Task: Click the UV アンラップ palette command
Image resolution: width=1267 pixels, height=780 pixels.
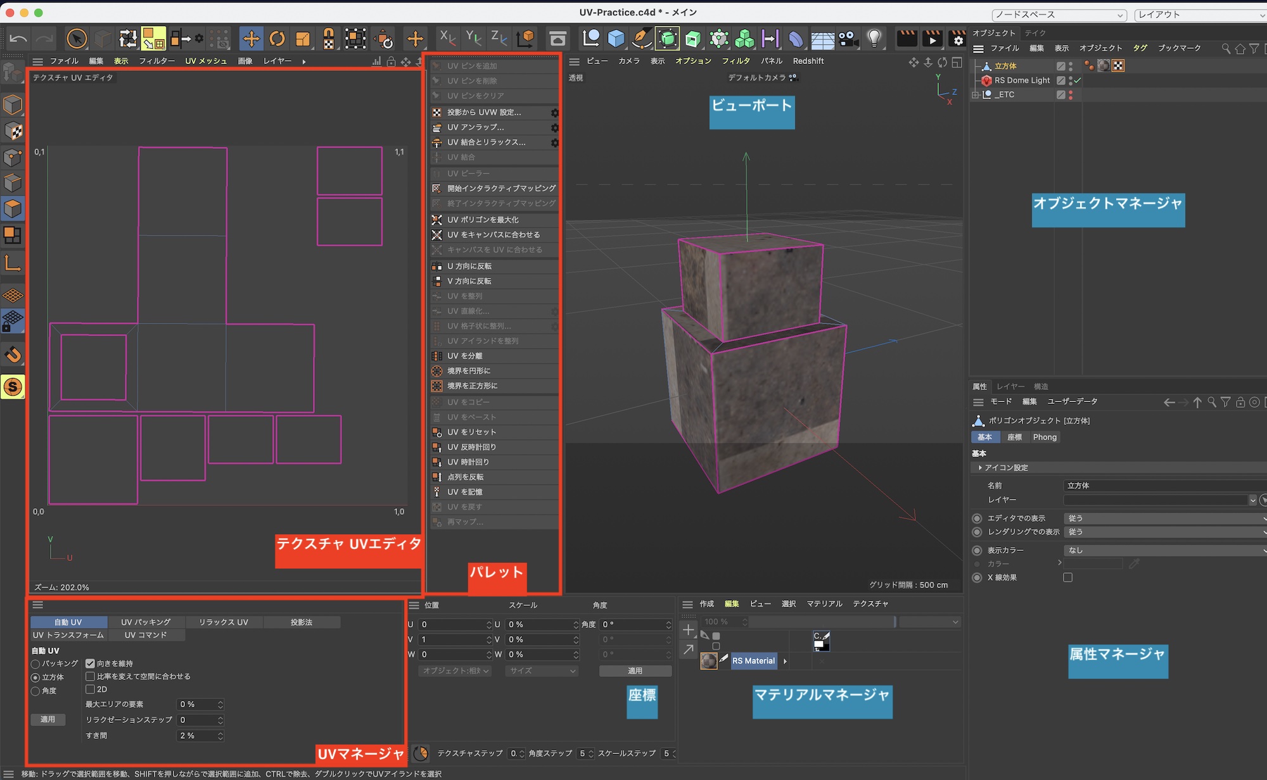Action: point(475,127)
